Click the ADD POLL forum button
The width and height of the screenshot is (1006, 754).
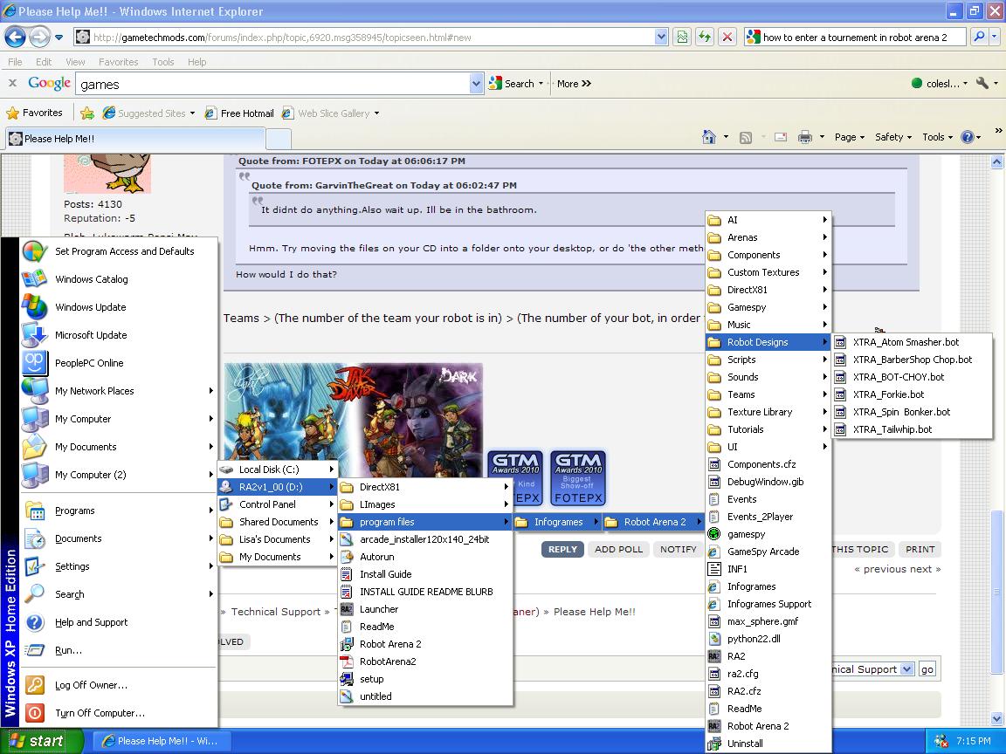tap(618, 550)
